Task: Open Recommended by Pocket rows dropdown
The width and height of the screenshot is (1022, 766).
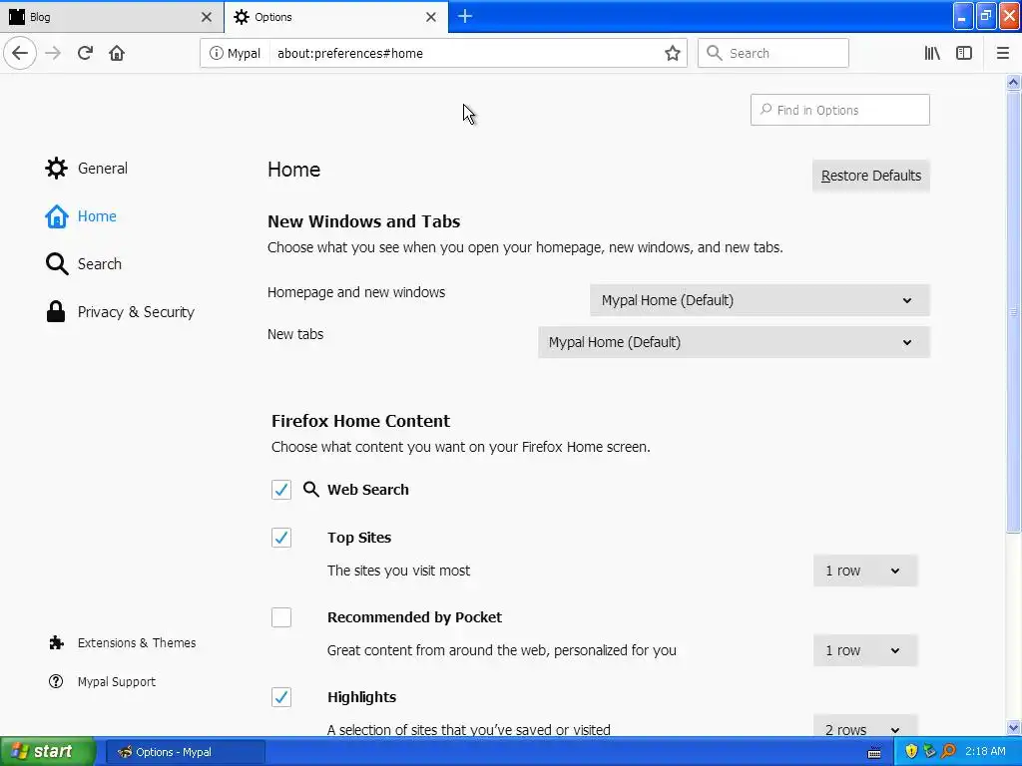Action: (865, 650)
